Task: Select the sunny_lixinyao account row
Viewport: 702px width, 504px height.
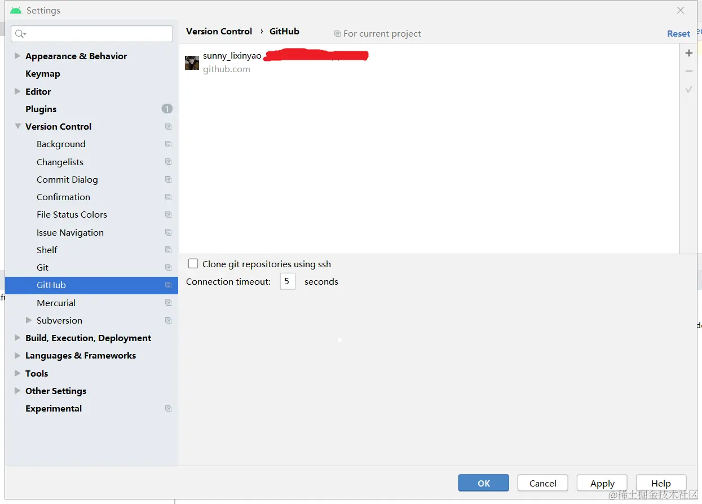Action: [429, 63]
